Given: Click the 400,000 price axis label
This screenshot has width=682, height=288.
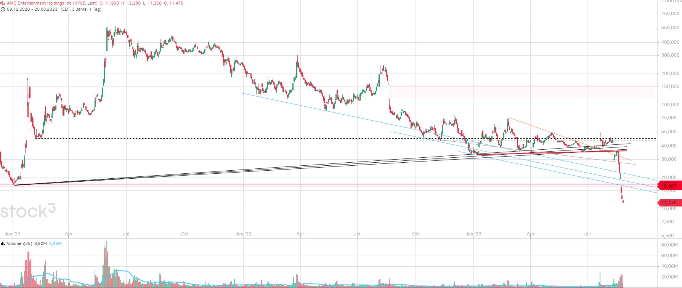Looking at the screenshot, I should point(670,42).
